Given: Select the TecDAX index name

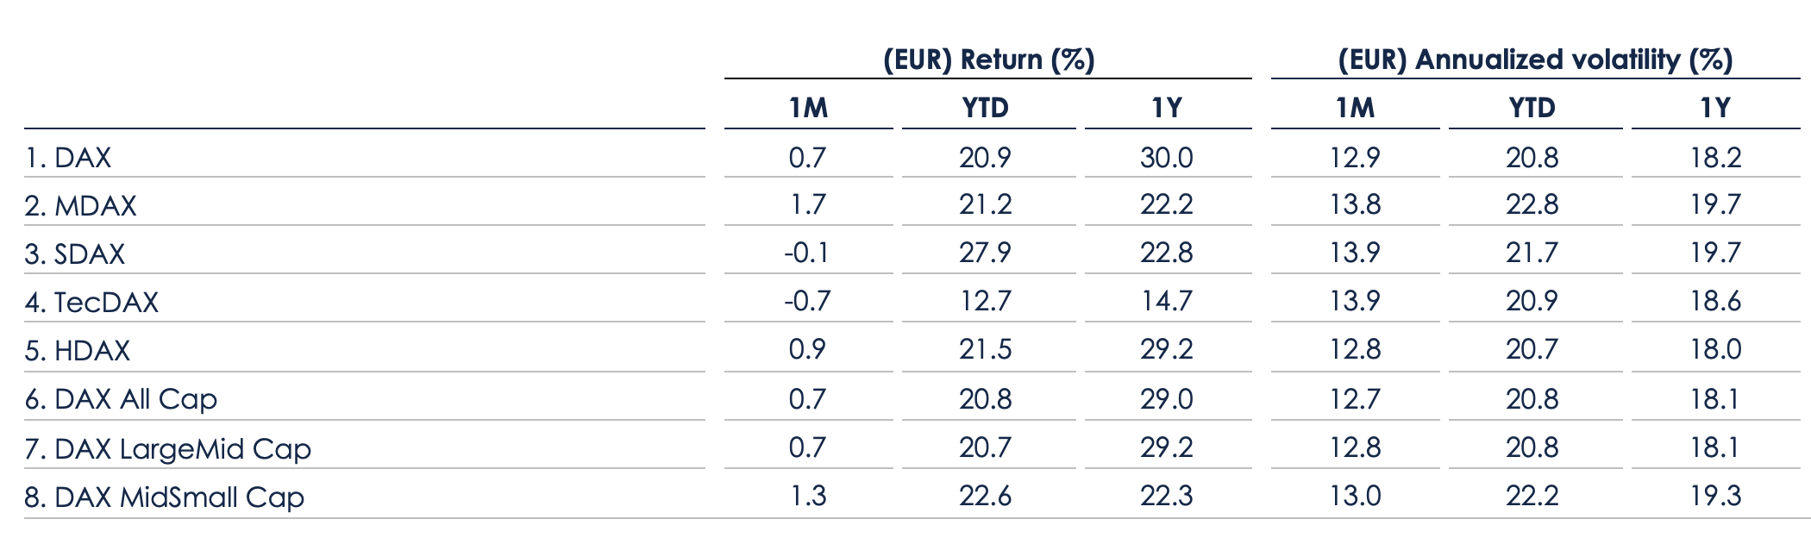Looking at the screenshot, I should click(91, 303).
